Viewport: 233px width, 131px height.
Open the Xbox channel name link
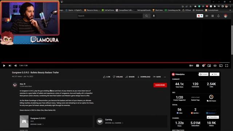22,84
